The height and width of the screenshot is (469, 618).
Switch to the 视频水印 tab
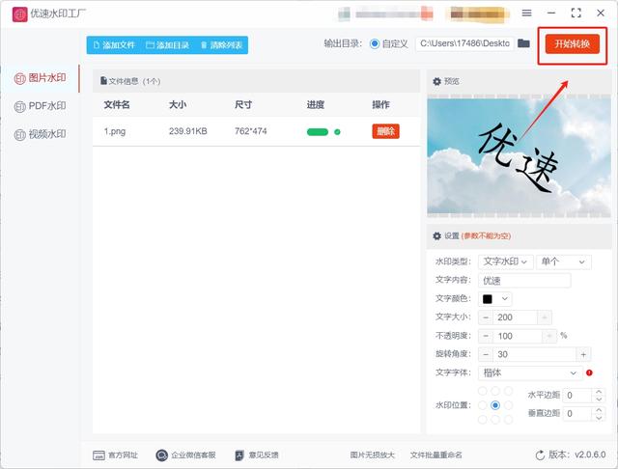[41, 134]
